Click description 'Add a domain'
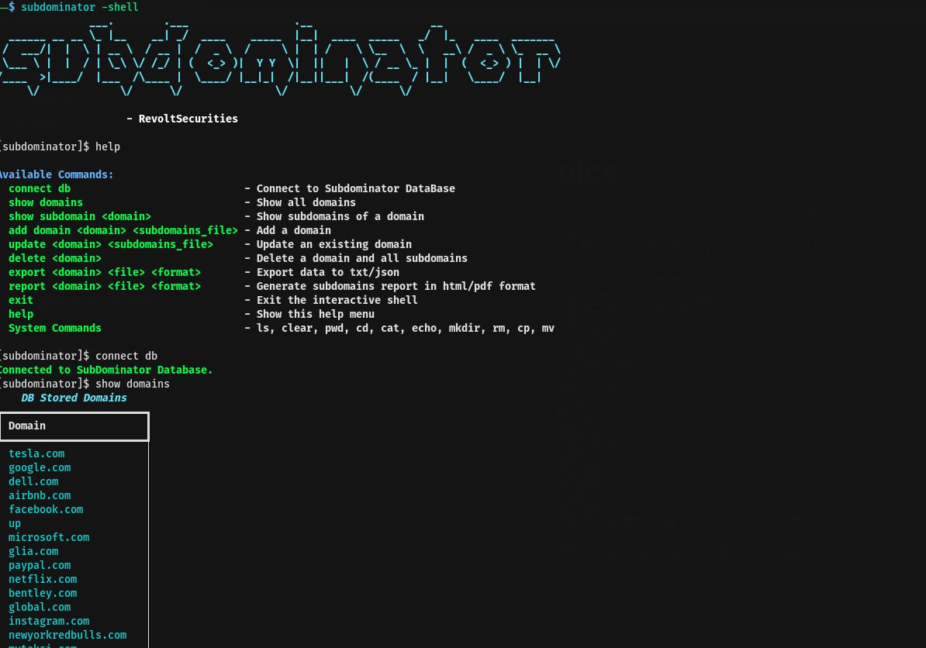 pyautogui.click(x=293, y=230)
